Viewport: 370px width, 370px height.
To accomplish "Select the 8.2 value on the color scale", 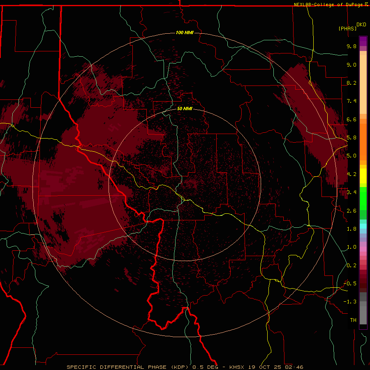I will coord(351,83).
